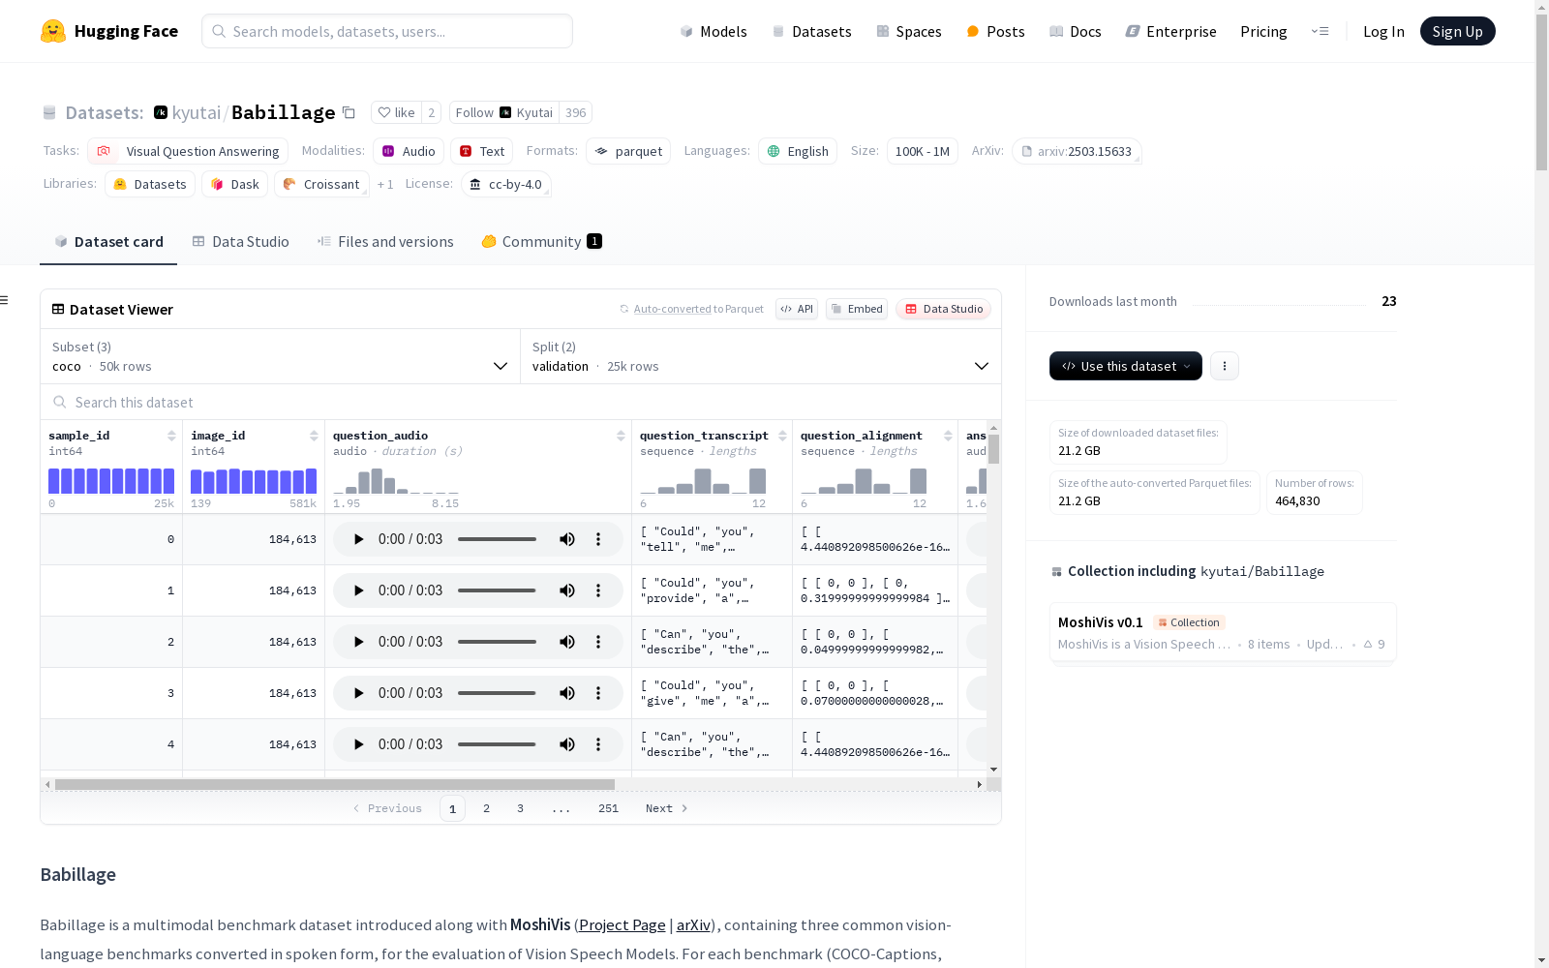This screenshot has height=968, width=1549.
Task: Open the Use this dataset dropdown
Action: coord(1126,366)
